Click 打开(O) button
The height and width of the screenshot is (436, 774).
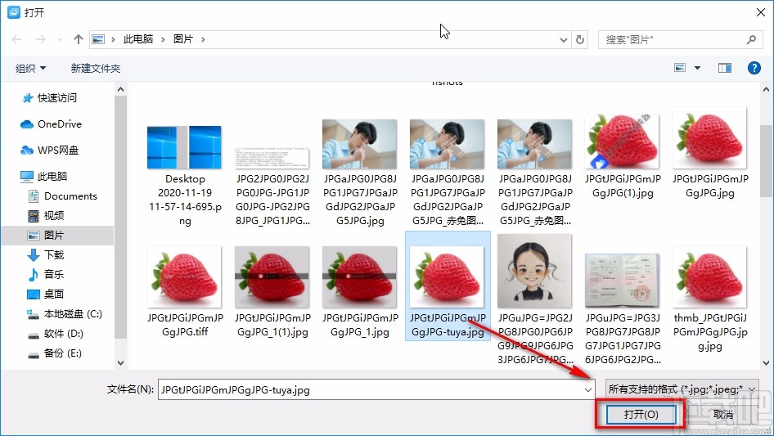(x=641, y=414)
